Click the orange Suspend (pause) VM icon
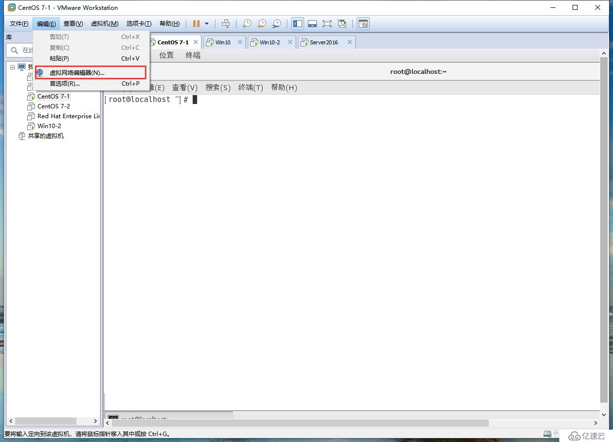This screenshot has width=613, height=442. click(197, 24)
